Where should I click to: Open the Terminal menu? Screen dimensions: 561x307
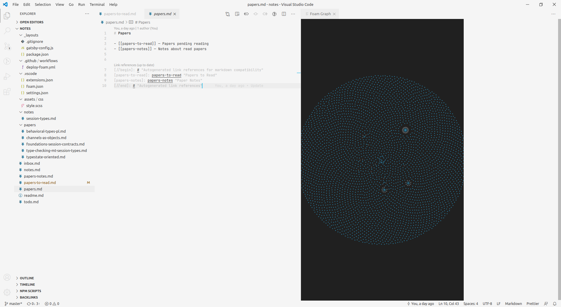[97, 4]
